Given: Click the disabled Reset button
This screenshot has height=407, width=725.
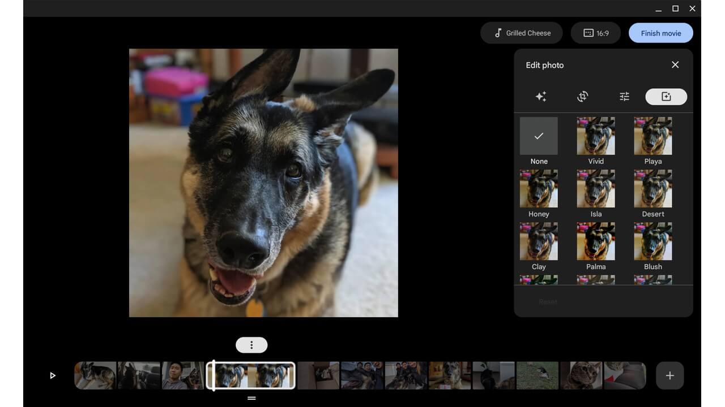Looking at the screenshot, I should pos(548,301).
